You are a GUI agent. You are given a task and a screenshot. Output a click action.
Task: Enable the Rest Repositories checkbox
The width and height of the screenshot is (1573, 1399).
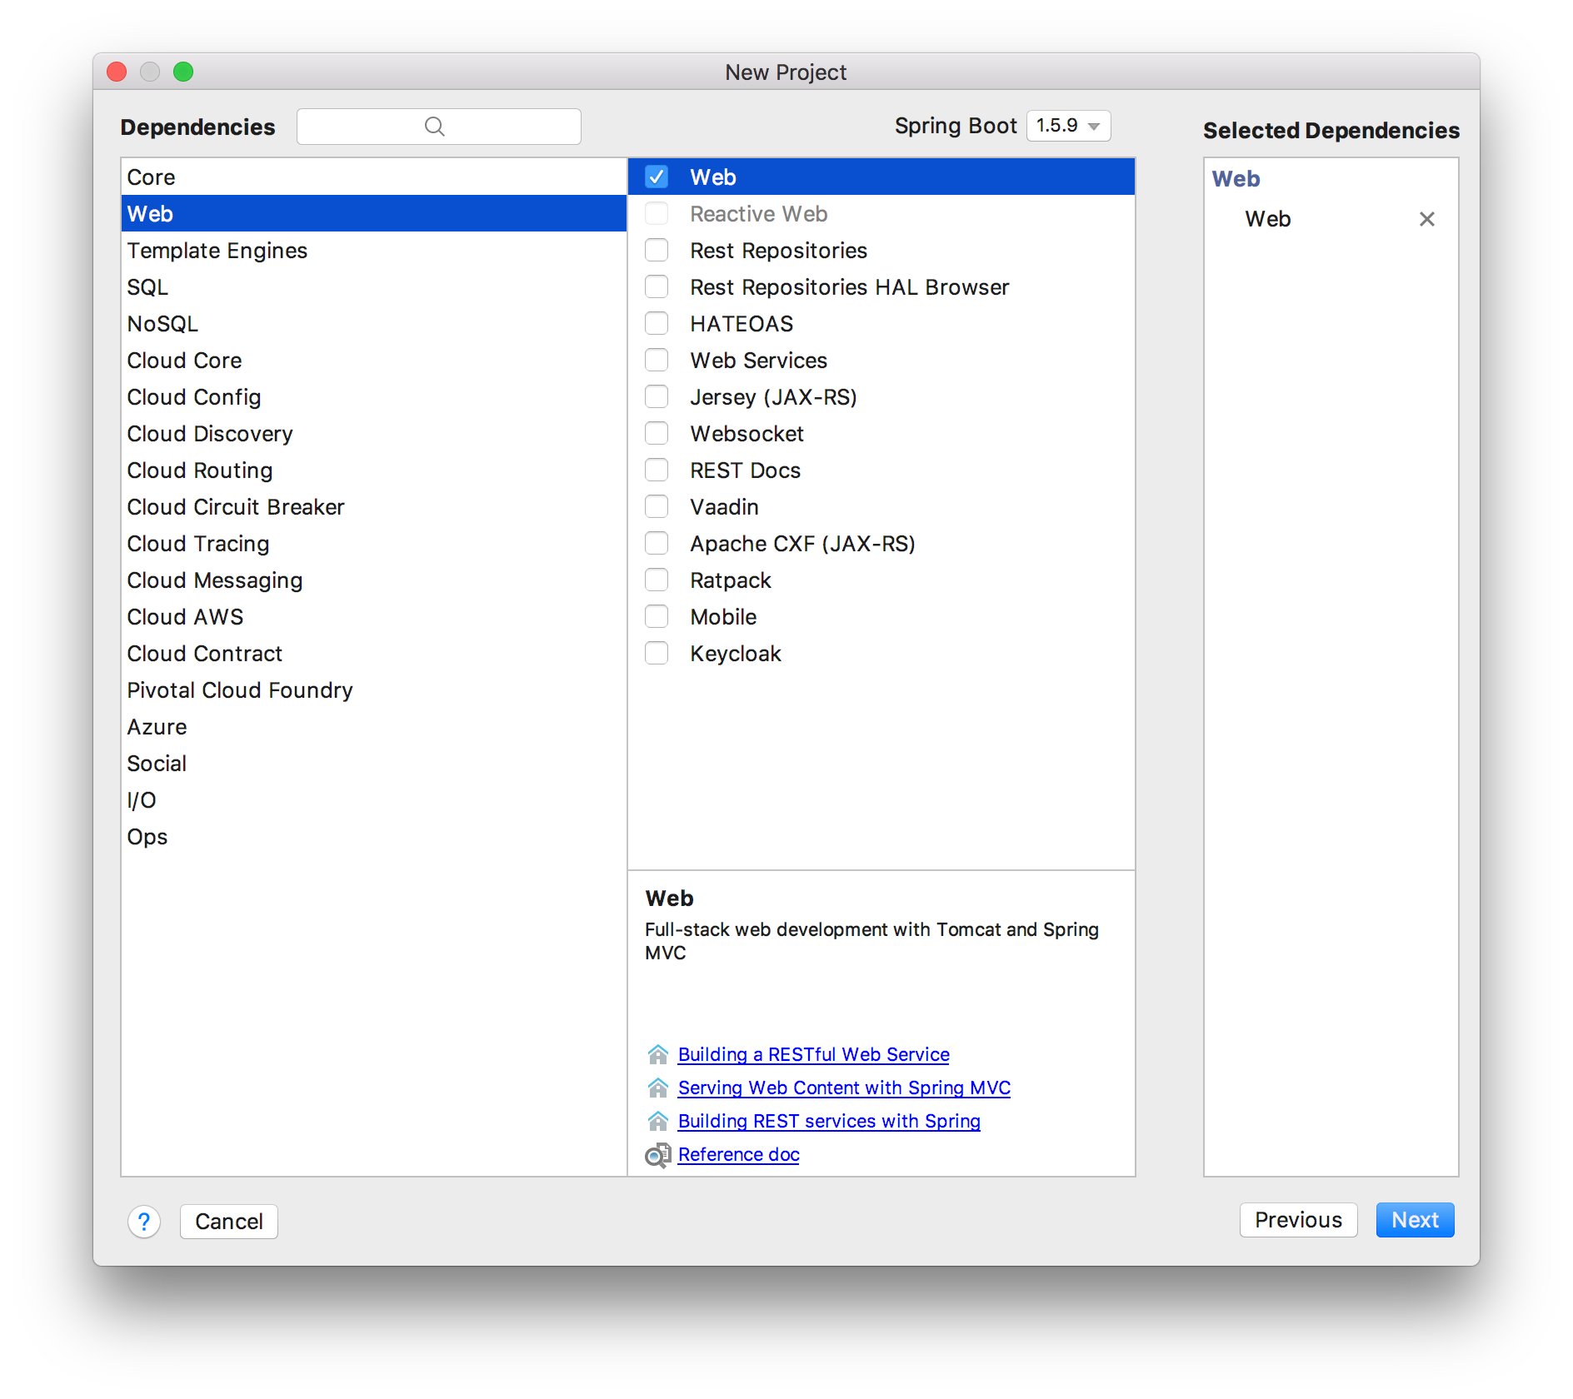(657, 250)
